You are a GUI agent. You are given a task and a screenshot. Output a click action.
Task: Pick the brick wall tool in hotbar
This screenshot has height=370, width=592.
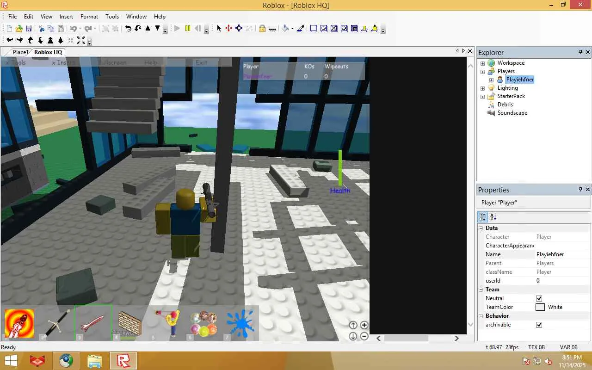[x=130, y=323]
